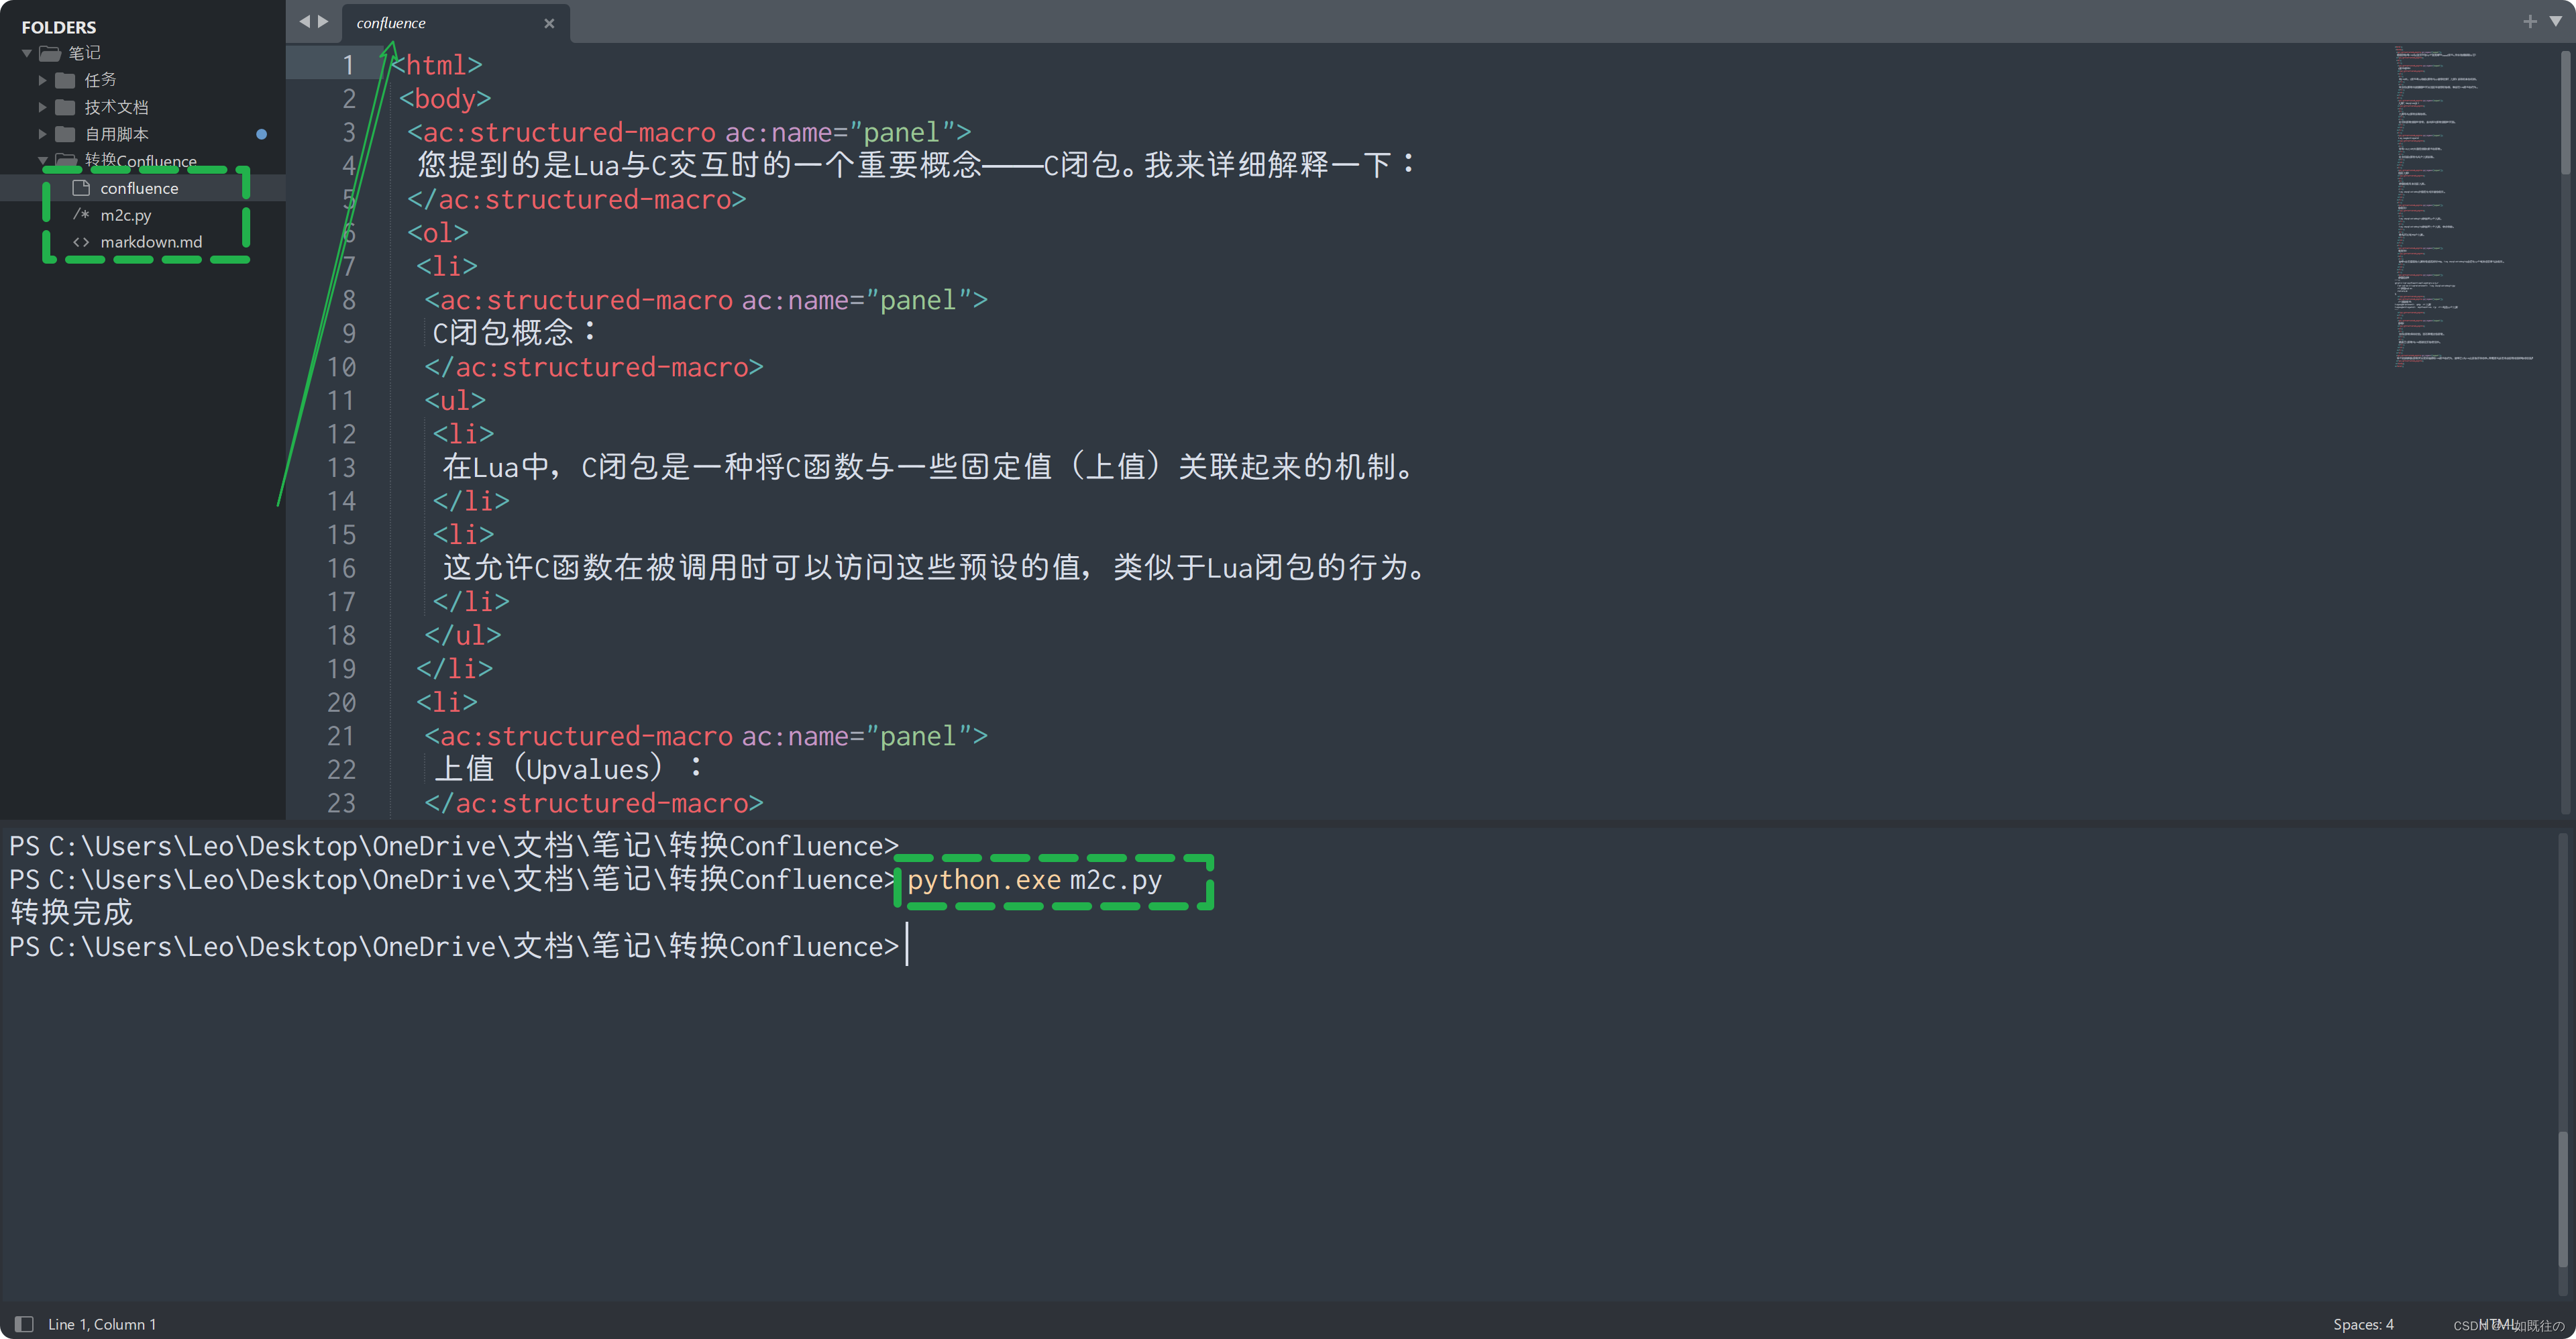Open the confluence file in sidebar
Screen dimensions: 2576x1339
pos(139,188)
